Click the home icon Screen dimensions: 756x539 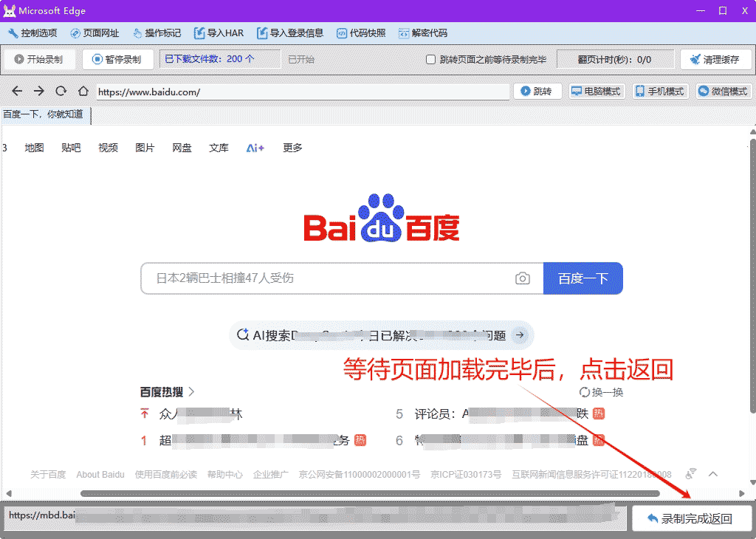coord(83,91)
